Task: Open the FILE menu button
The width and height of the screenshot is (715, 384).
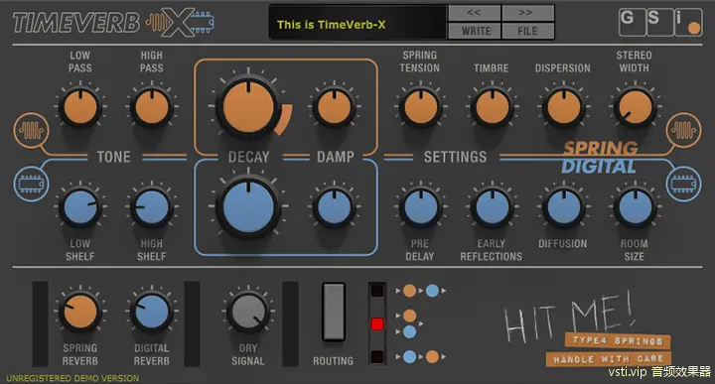Action: pos(527,31)
